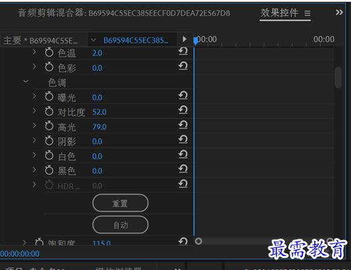The height and width of the screenshot is (270, 351).
Task: Expand the HDR property
Action: coord(34,185)
